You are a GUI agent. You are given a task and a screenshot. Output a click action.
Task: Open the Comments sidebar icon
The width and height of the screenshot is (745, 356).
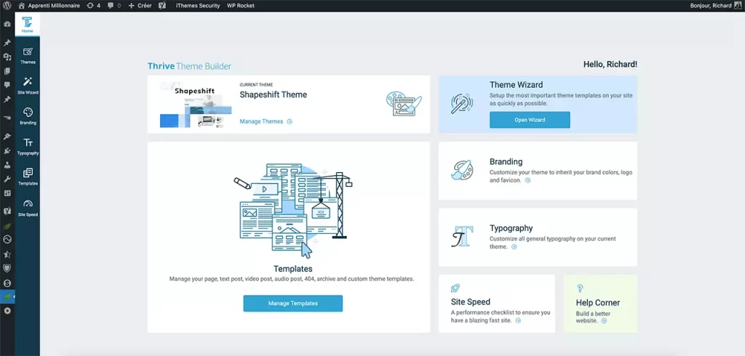[7, 85]
